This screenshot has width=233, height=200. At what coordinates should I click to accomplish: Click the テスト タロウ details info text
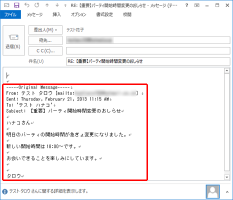[x=48, y=191]
